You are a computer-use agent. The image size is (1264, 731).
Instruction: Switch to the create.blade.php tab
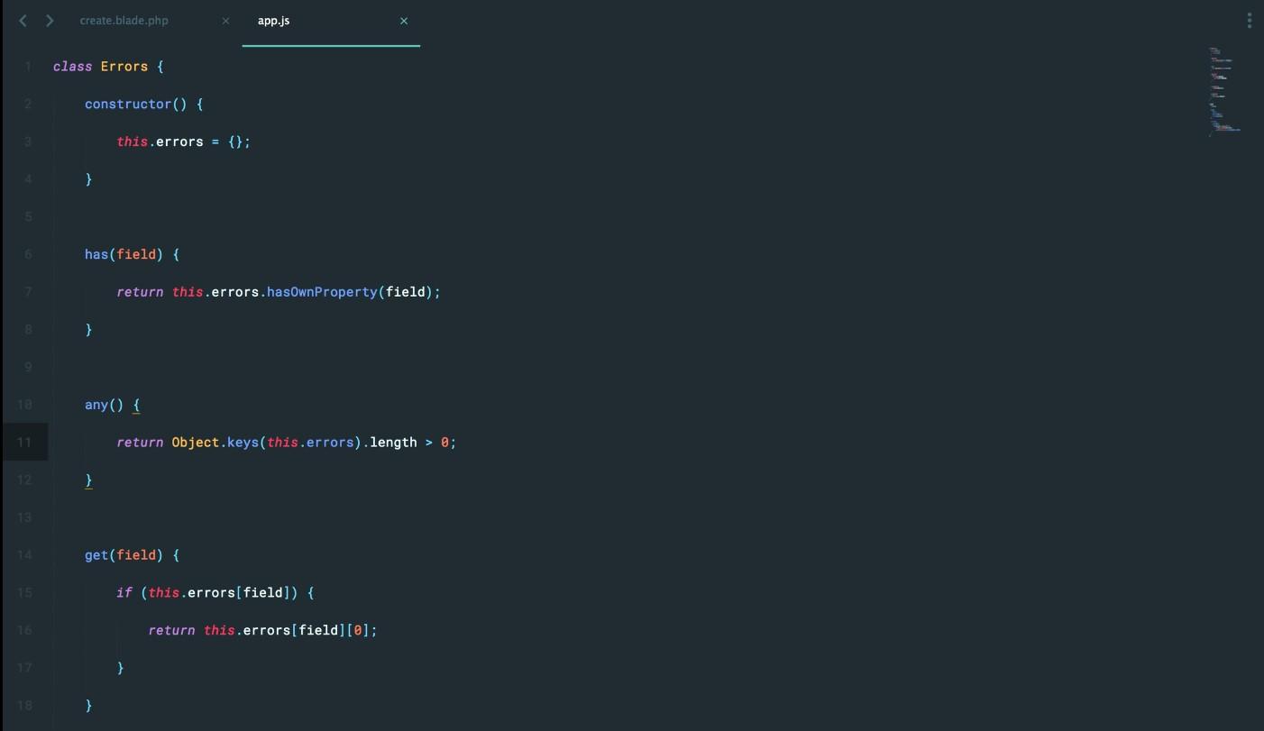(x=124, y=21)
